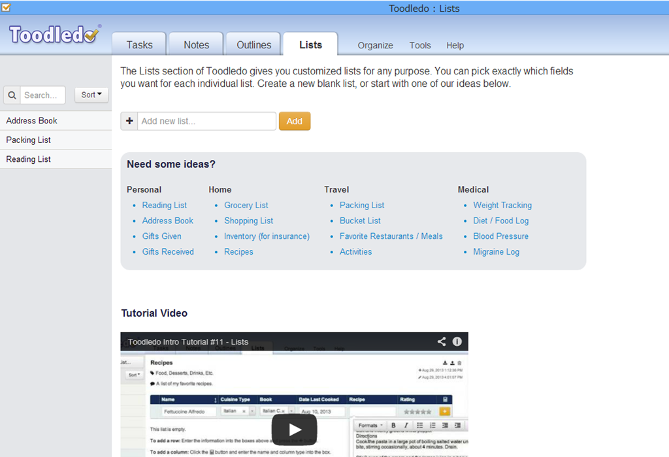Click Reading List idea link
This screenshot has height=457, width=669.
pos(165,205)
